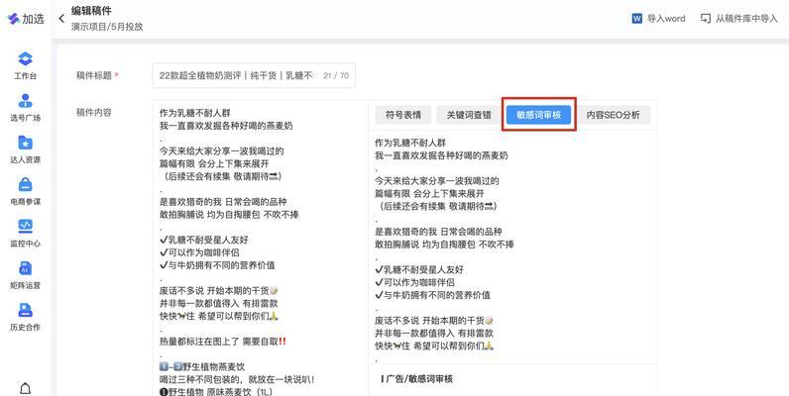This screenshot has width=789, height=396.
Task: Click the import icon beside 从稿件库中导入
Action: [706, 19]
